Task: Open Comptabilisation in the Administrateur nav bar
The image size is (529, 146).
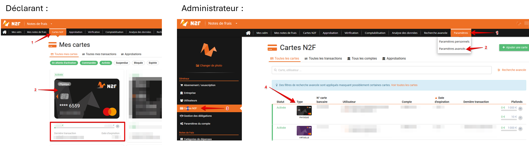Action: coord(375,33)
